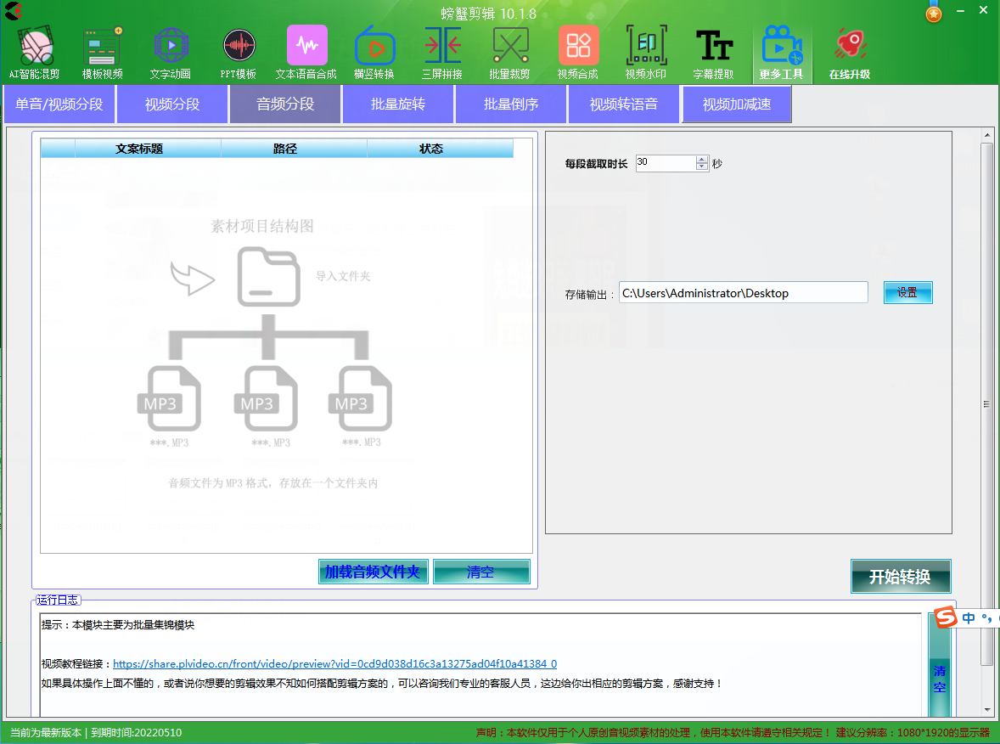Open the 模板视频 tool
Image resolution: width=1000 pixels, height=744 pixels.
point(102,54)
